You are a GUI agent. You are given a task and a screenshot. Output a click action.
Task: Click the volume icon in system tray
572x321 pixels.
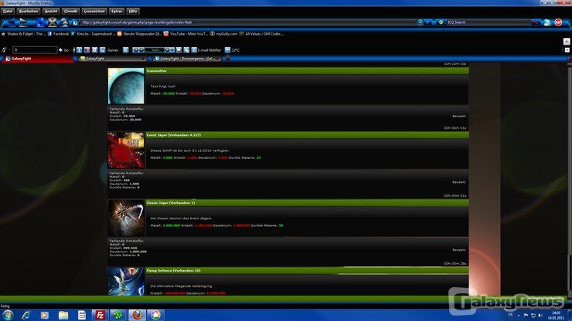point(540,315)
